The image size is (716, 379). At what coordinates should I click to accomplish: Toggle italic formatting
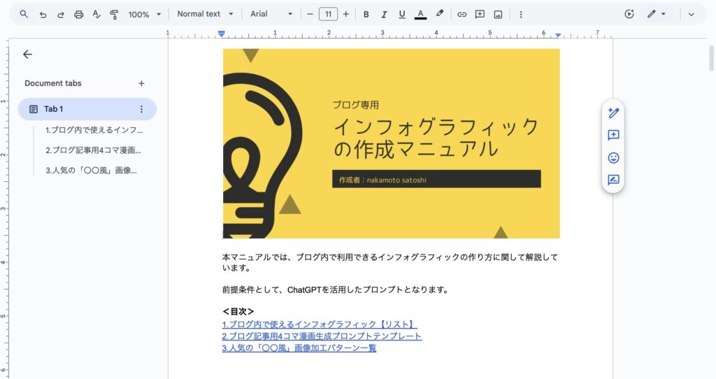coord(384,14)
